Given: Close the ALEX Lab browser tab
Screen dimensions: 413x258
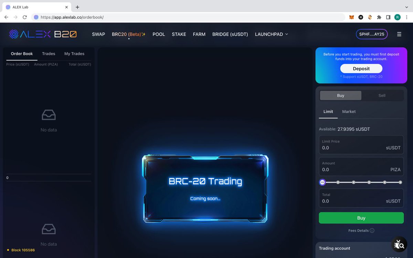Looking at the screenshot, I should coord(66,7).
